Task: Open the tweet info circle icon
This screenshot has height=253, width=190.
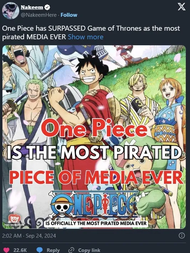Action: [x=182, y=236]
